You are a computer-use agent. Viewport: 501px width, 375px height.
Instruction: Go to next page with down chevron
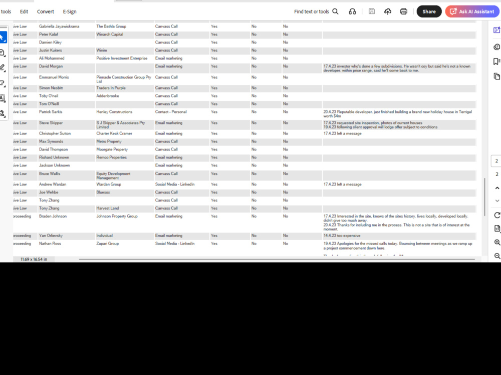coord(497,200)
